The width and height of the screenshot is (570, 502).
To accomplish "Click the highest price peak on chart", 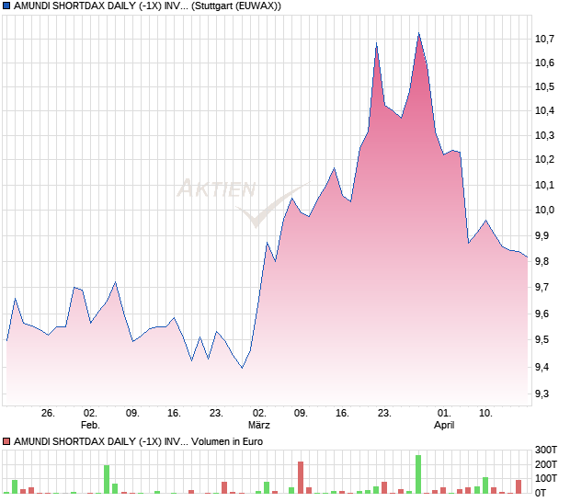I will coord(419,33).
